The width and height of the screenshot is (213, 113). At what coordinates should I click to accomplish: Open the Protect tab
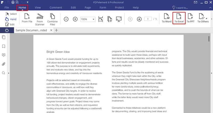click(119, 8)
